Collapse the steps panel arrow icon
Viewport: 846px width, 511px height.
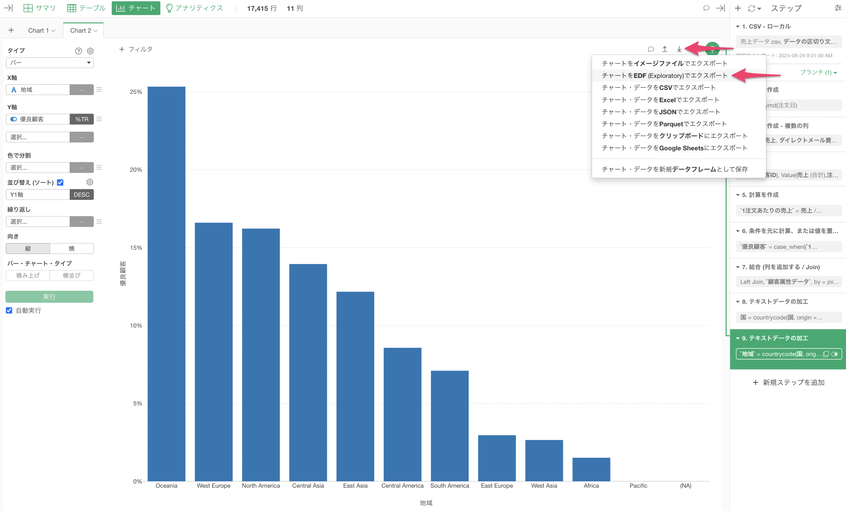pos(720,8)
